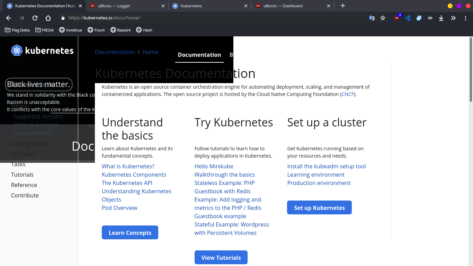Viewport: 473px width, 266px height.
Task: Open the Invidious bookmark
Action: pyautogui.click(x=71, y=30)
